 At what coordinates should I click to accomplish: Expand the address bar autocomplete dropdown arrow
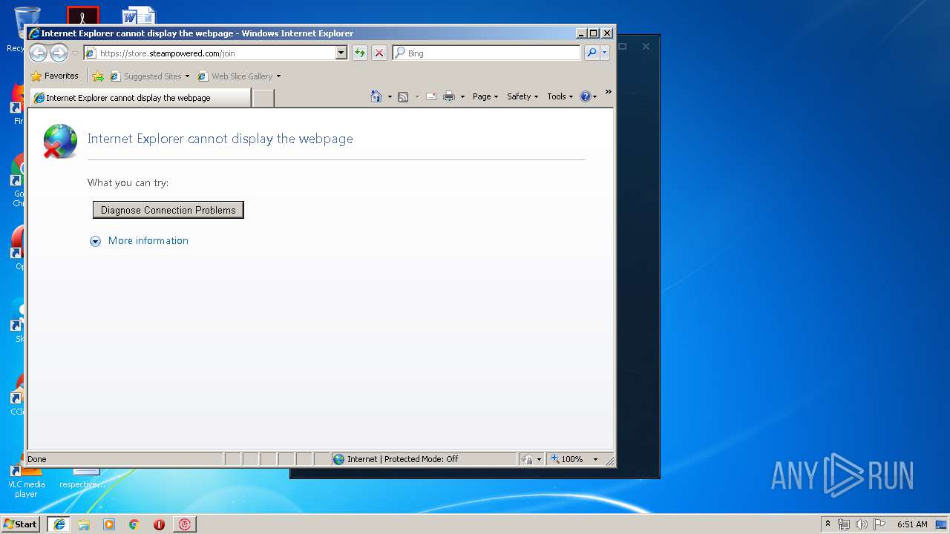(341, 53)
